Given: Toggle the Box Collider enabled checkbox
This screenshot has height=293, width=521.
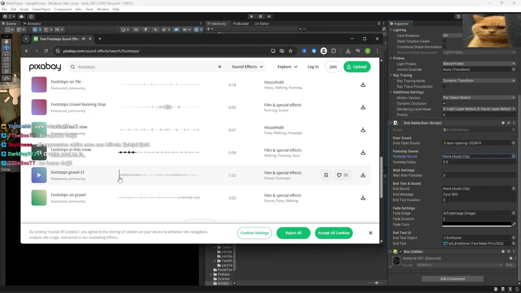Looking at the screenshot, I should [401, 251].
